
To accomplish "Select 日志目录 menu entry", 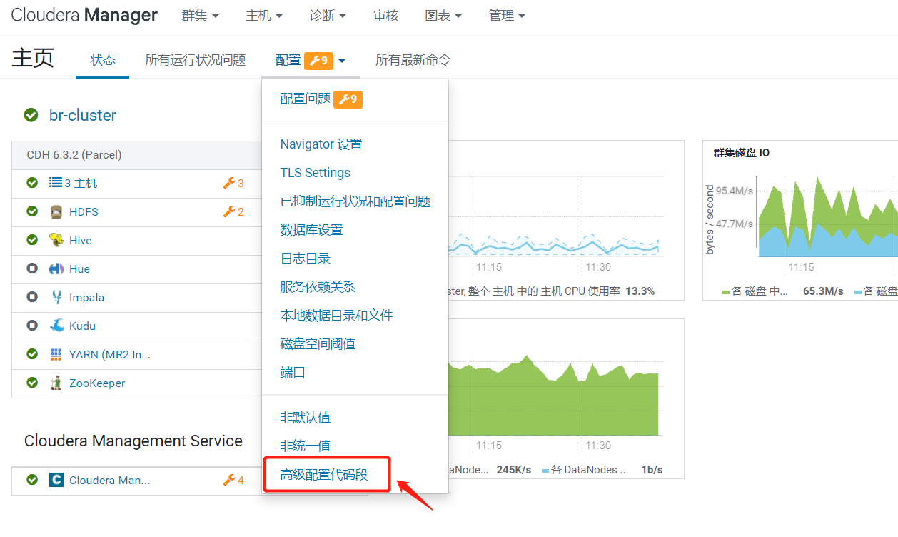I will click(306, 259).
